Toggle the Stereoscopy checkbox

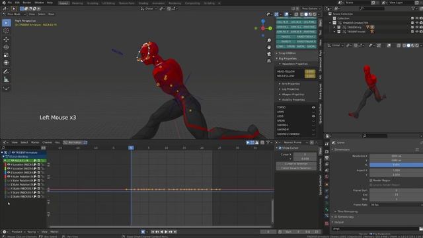[336, 217]
